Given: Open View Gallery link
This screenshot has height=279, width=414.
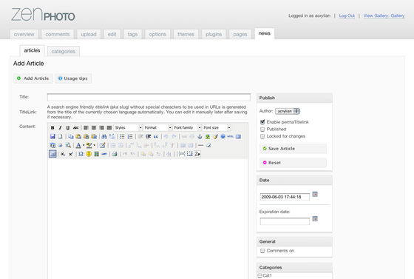Looking at the screenshot, I should pos(384,16).
